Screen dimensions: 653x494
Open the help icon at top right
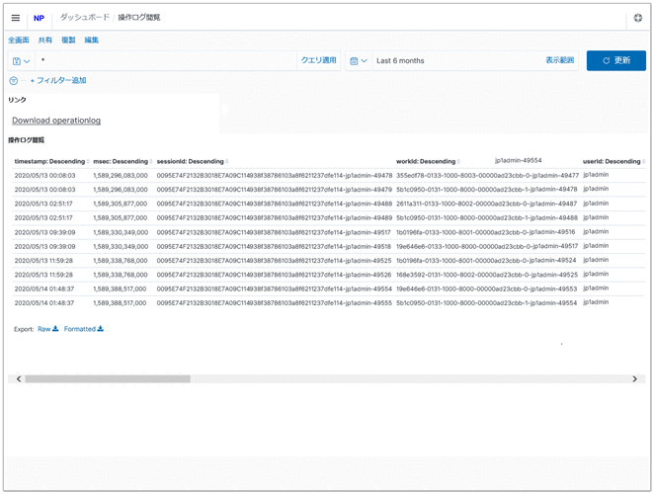pos(637,18)
